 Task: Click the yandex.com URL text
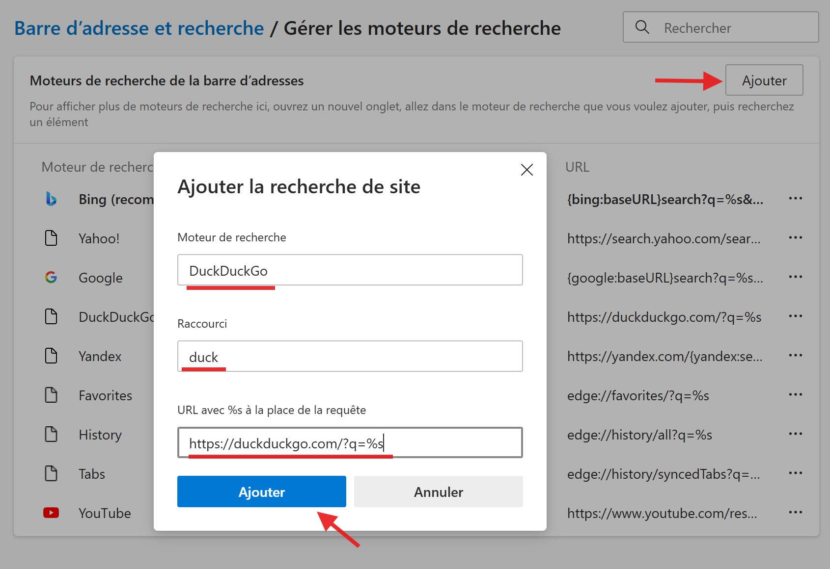pos(664,356)
